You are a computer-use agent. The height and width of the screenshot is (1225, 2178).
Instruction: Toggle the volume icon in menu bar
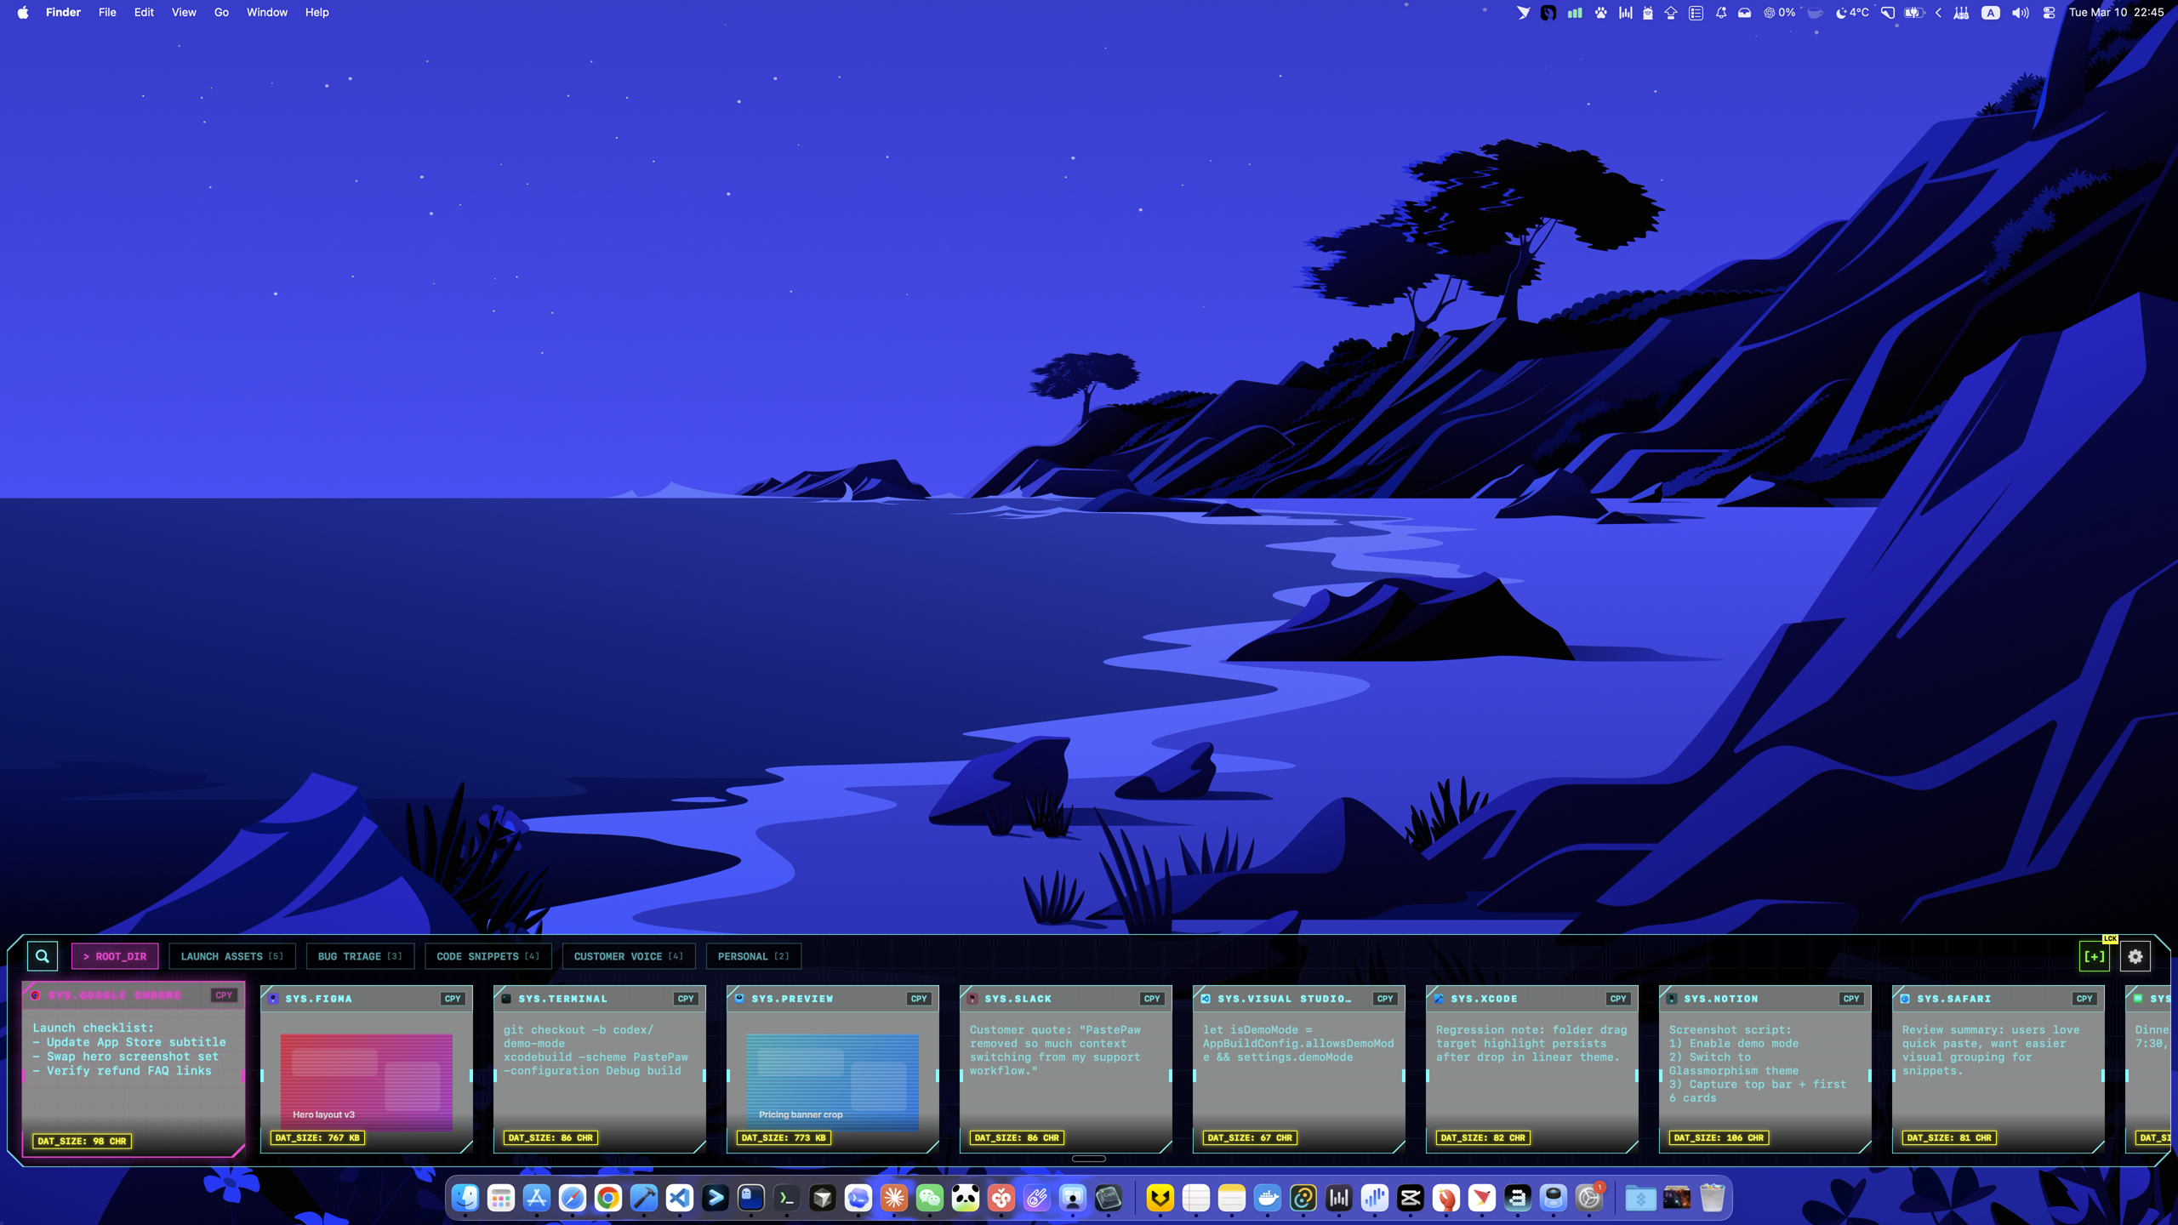[2020, 13]
